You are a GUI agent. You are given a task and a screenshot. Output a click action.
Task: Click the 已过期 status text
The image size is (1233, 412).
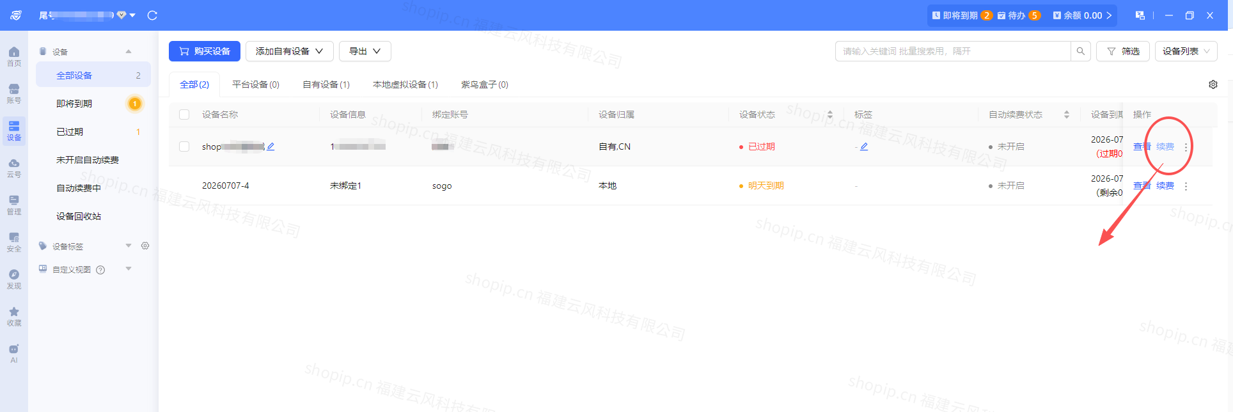click(762, 147)
